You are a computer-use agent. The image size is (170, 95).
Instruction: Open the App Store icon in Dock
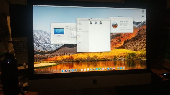click(x=108, y=69)
